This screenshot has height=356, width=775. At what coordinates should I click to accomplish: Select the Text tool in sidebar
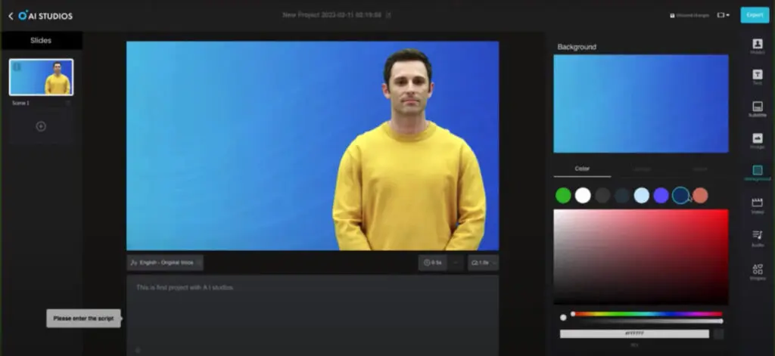[x=757, y=77]
